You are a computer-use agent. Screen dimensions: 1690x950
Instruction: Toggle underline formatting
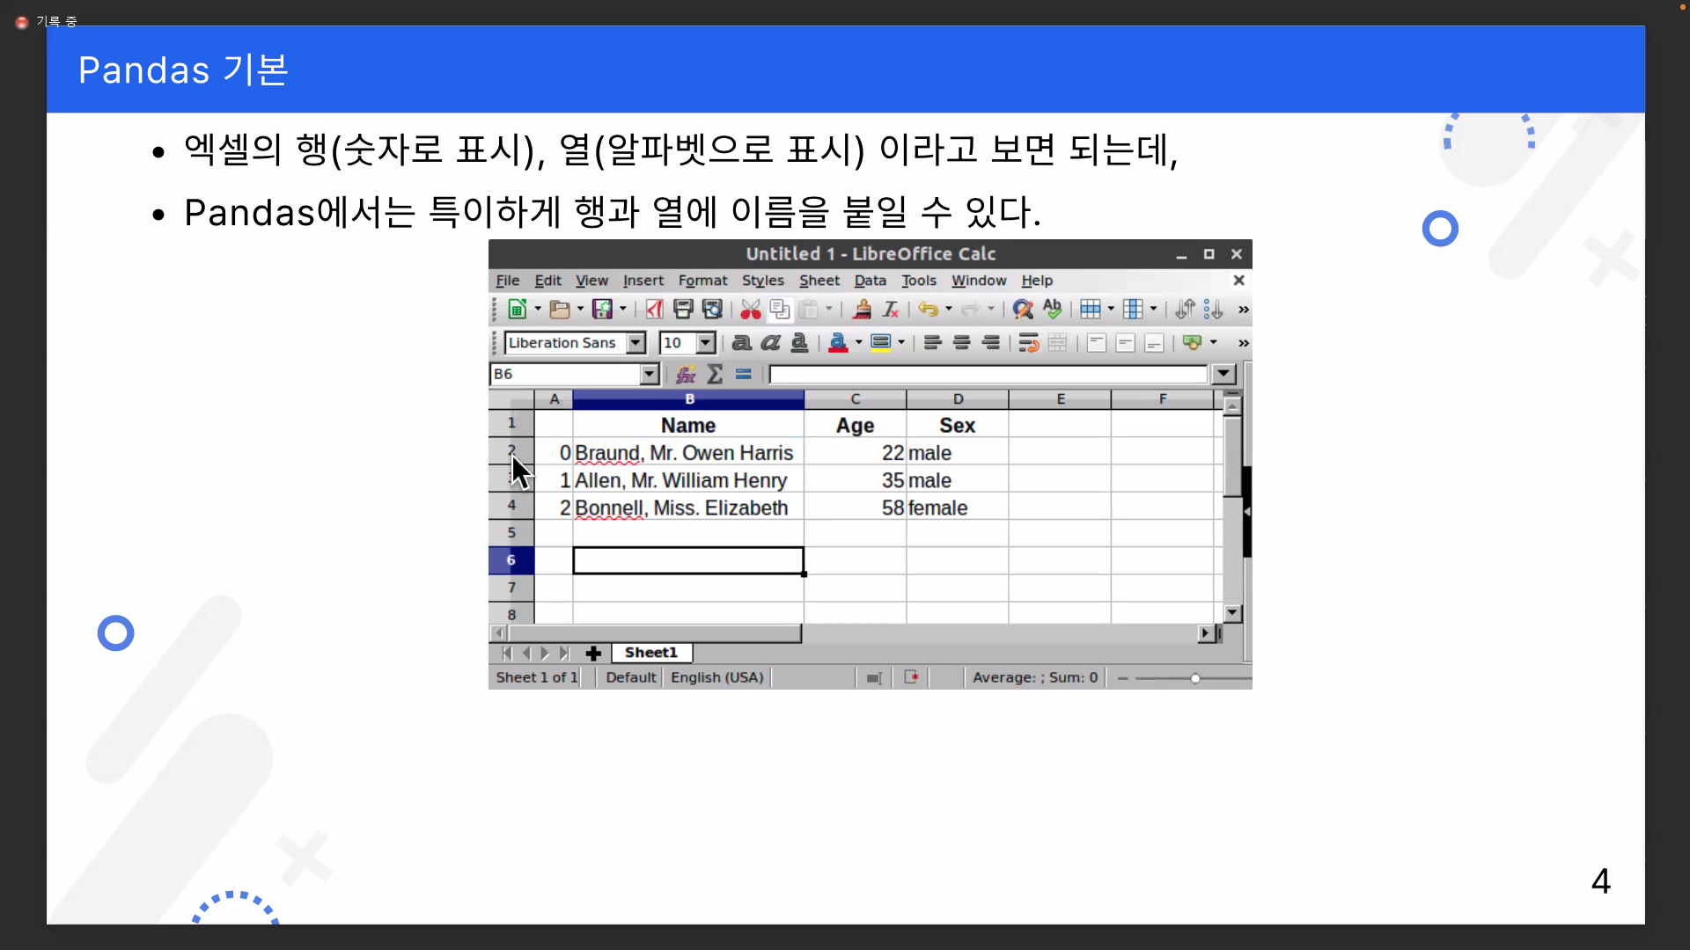click(x=799, y=343)
